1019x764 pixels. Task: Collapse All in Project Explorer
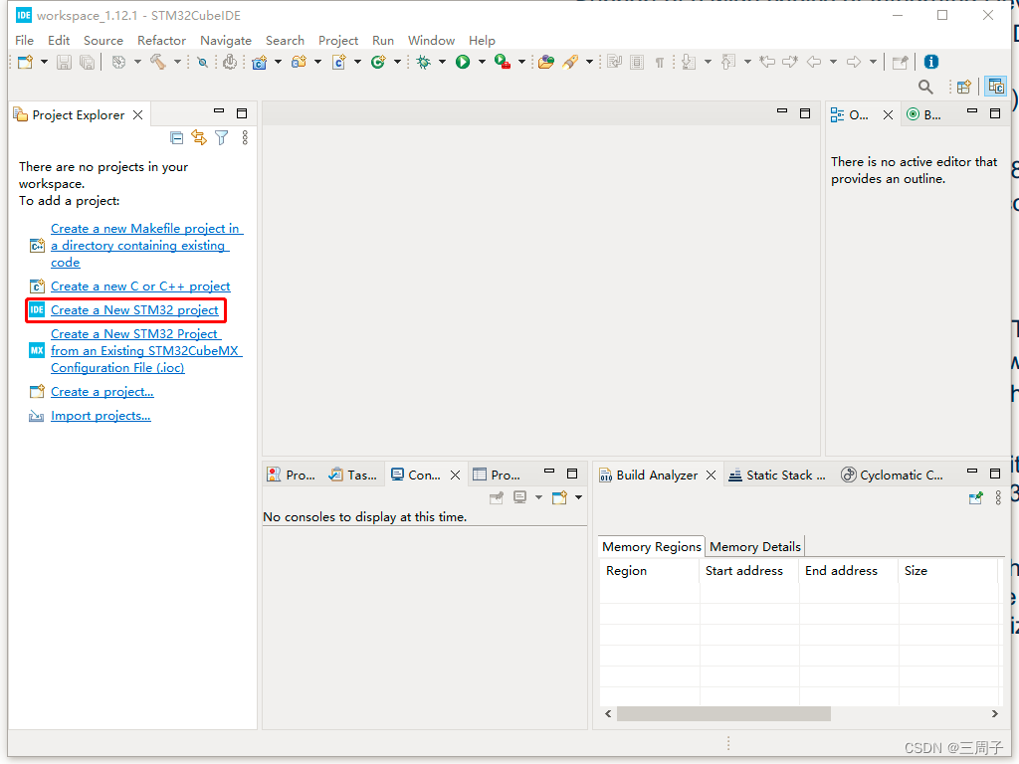click(177, 137)
